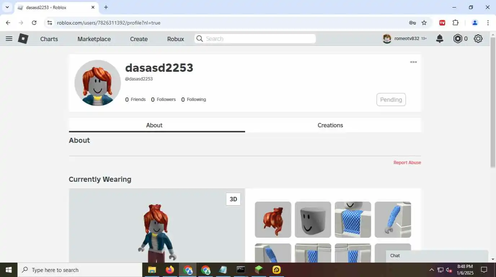
Task: Expand the tab search dropdown arrow
Action: click(7, 7)
